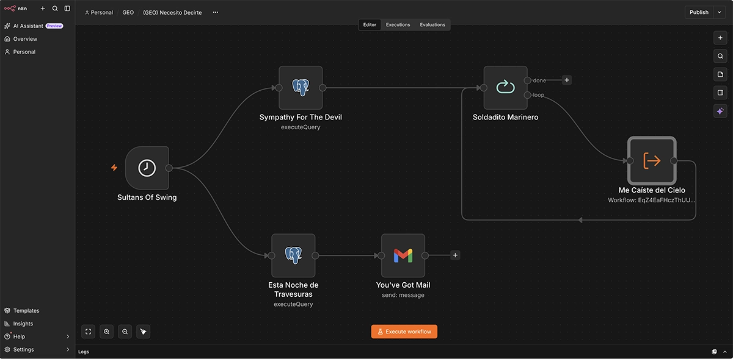Click the logs panel chevron toggle
This screenshot has width=733, height=359.
[726, 352]
